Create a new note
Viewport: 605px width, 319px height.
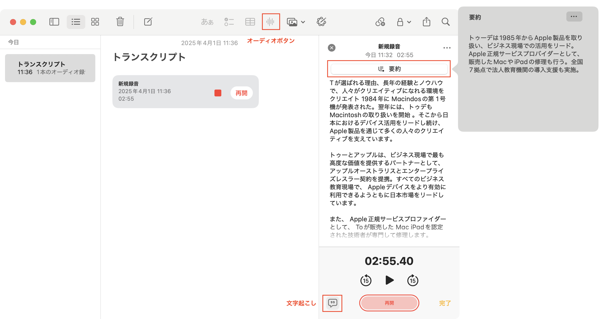point(148,22)
